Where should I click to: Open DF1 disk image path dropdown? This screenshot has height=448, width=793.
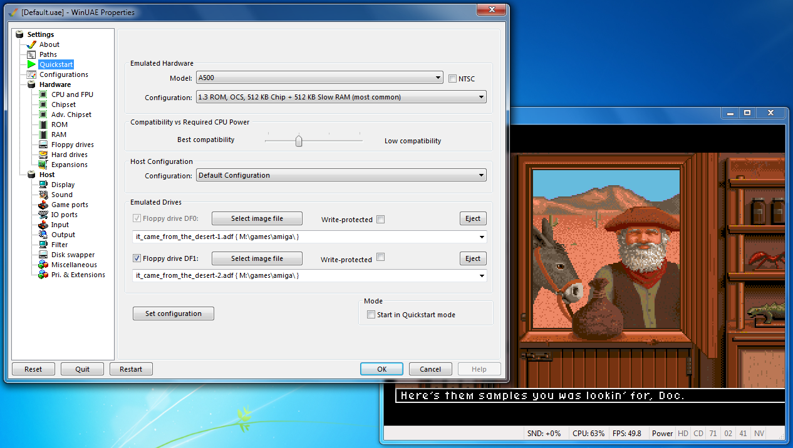309,275
